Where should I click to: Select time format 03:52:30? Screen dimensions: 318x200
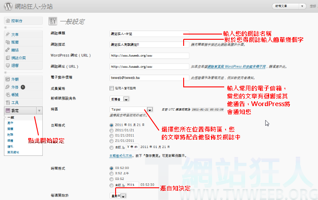click(111, 168)
